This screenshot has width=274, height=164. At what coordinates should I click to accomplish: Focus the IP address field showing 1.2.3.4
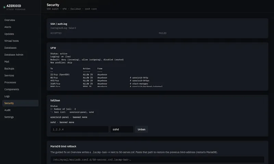coord(79,129)
